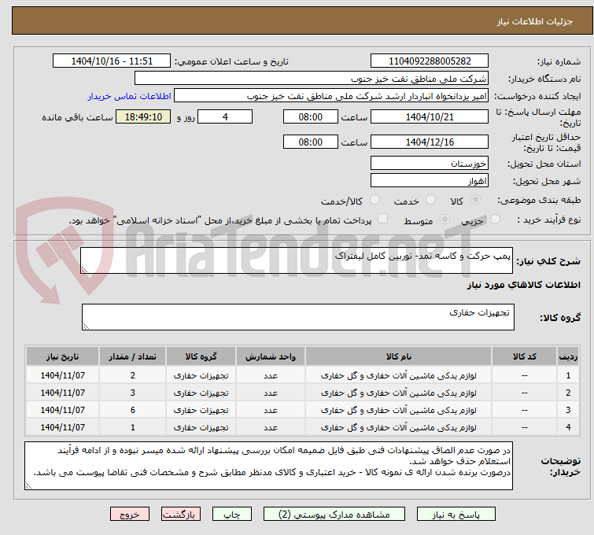Click the announcement date field 1404/10/16 - 11:51

112,61
